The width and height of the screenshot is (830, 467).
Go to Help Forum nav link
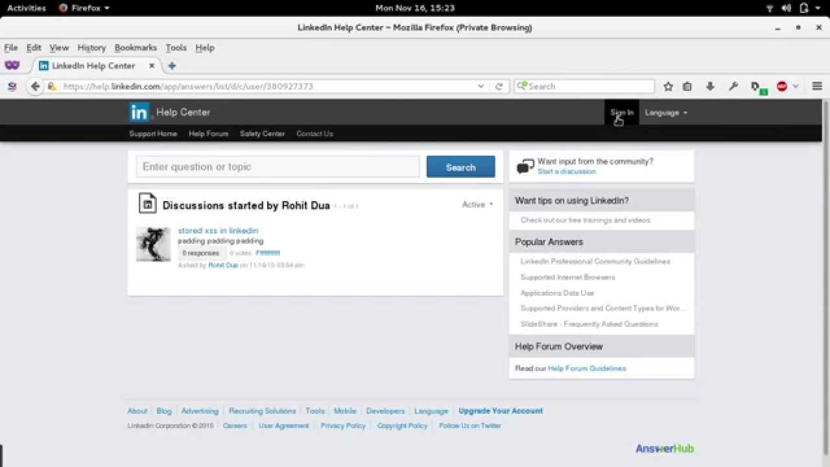tap(208, 134)
